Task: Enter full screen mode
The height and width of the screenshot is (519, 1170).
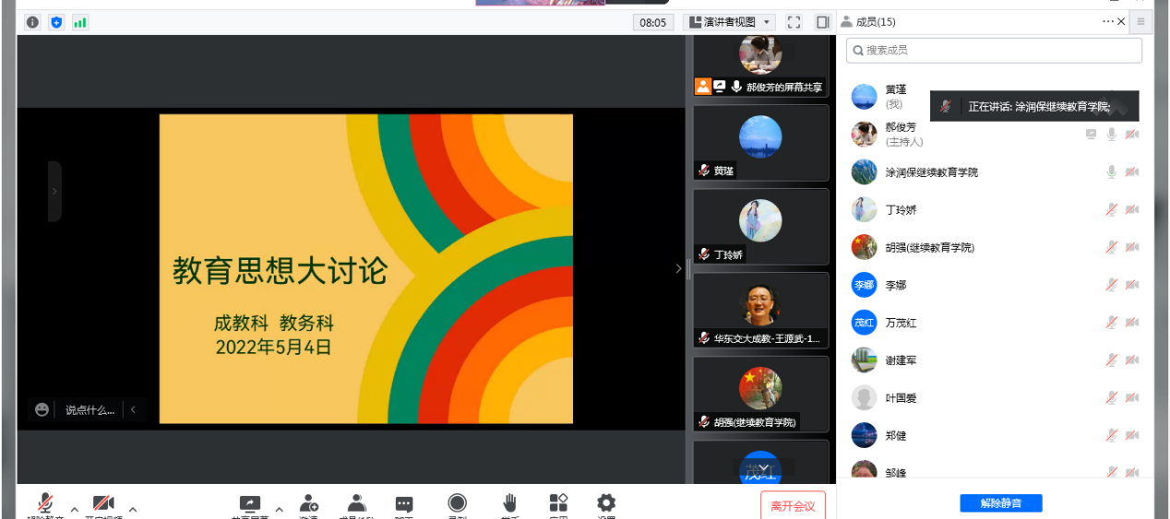Action: pos(794,22)
